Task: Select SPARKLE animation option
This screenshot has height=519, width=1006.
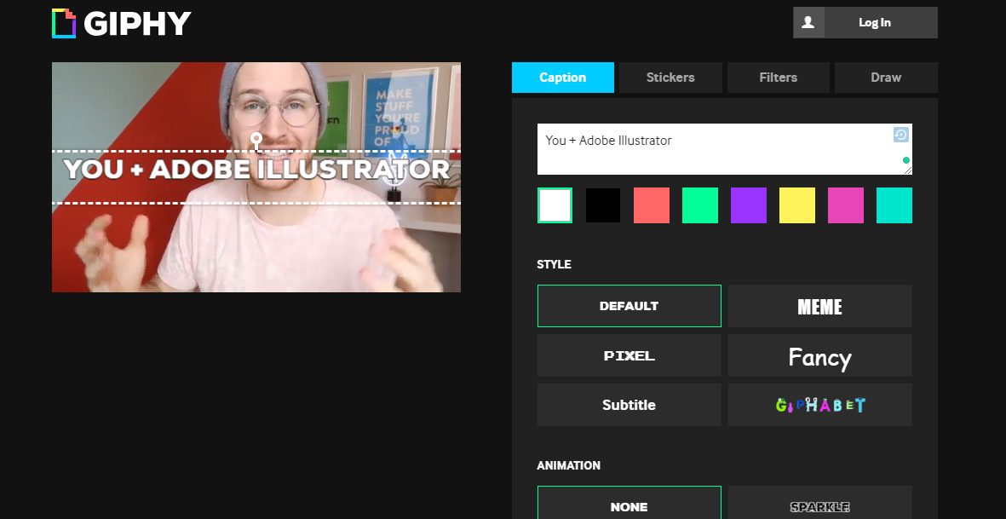Action: tap(820, 503)
